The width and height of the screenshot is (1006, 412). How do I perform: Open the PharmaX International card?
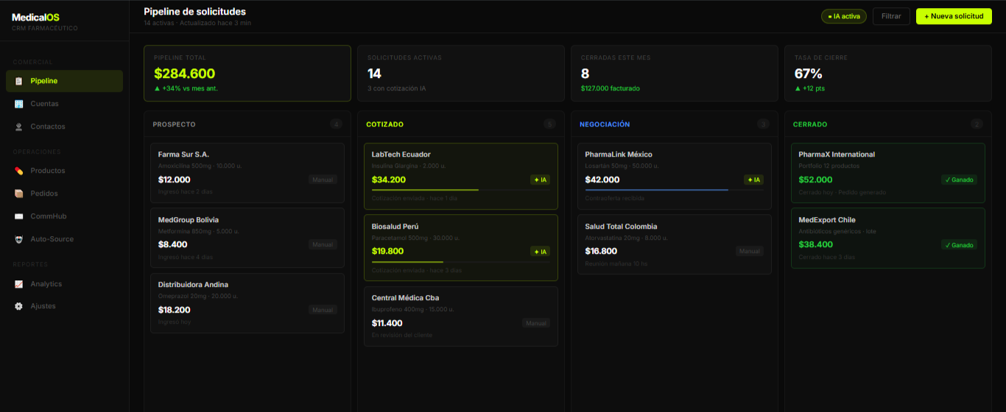point(888,173)
